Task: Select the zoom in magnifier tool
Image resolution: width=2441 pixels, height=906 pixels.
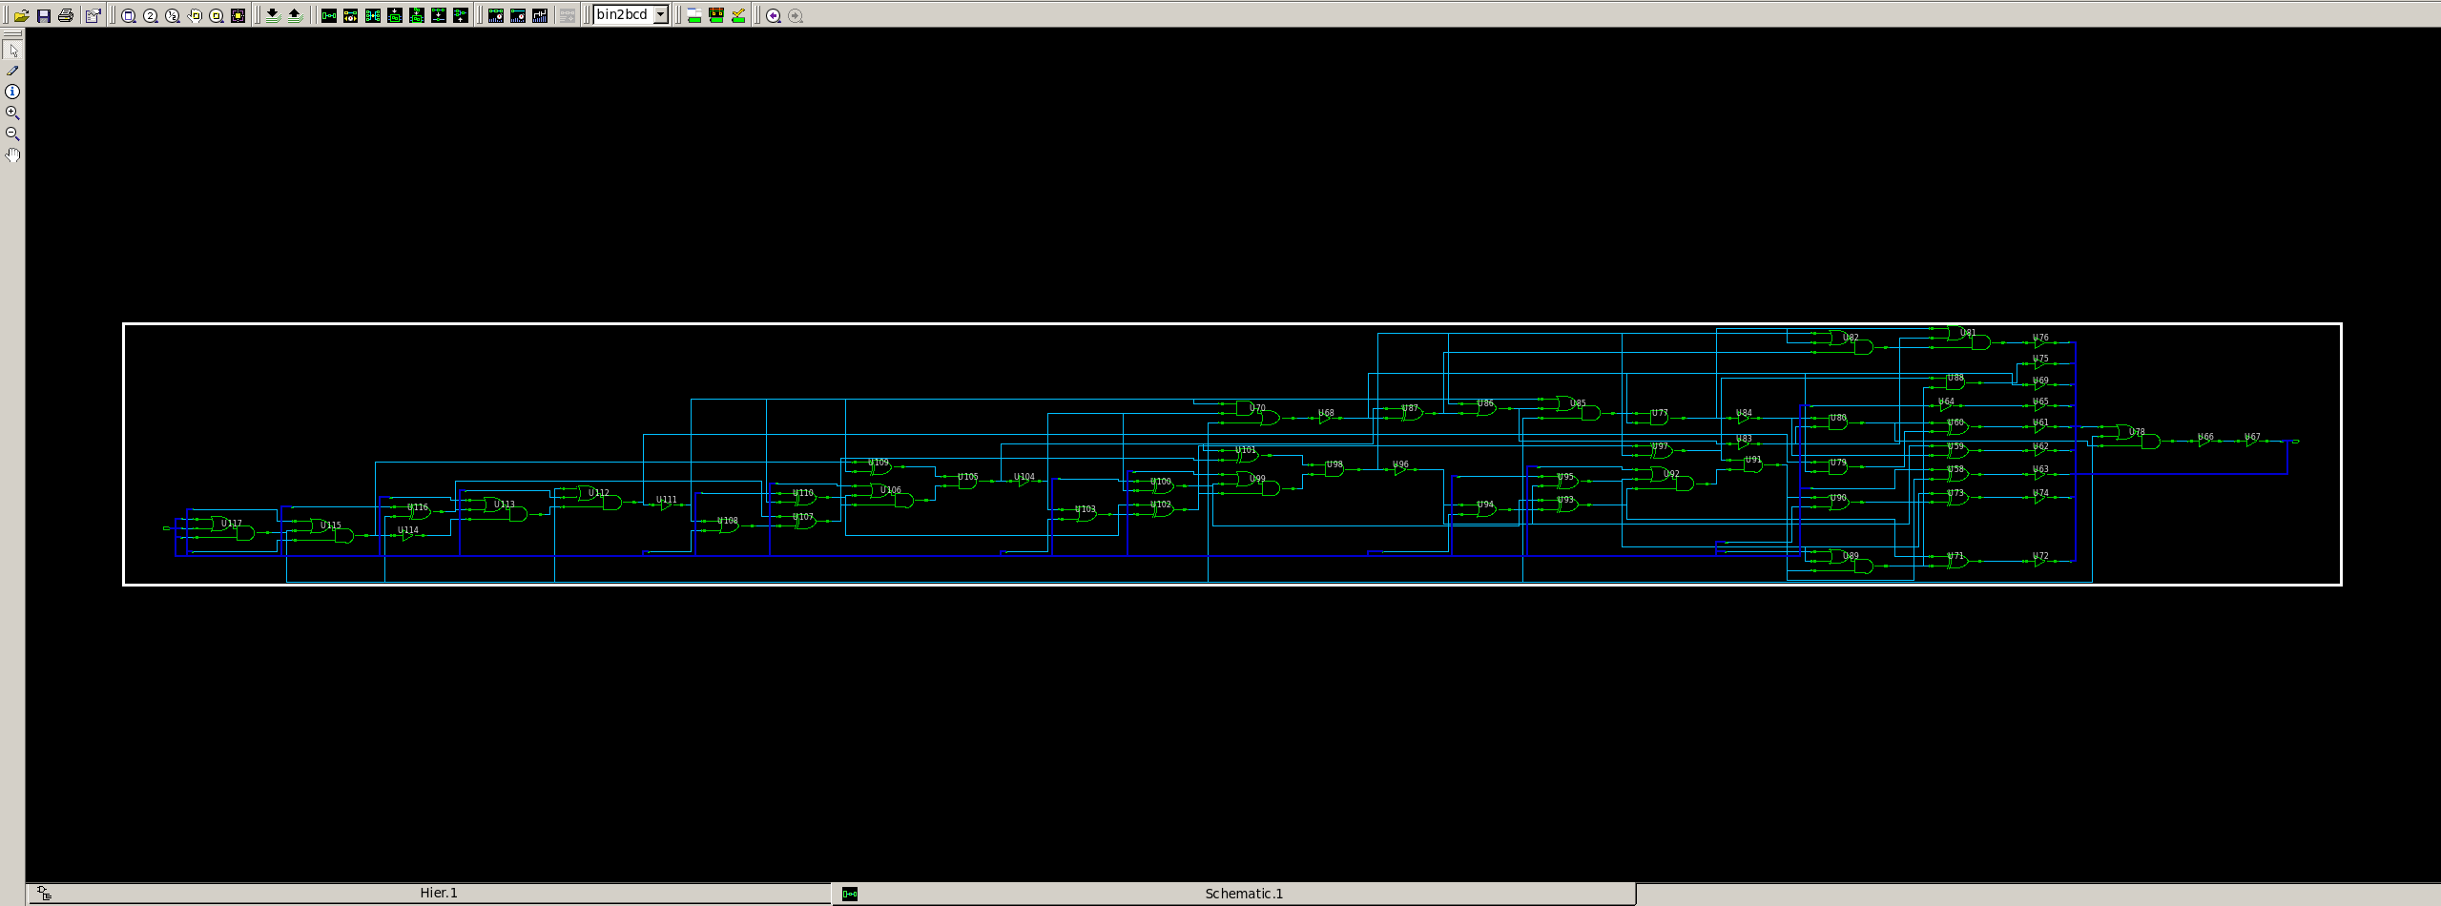Action: [x=12, y=113]
